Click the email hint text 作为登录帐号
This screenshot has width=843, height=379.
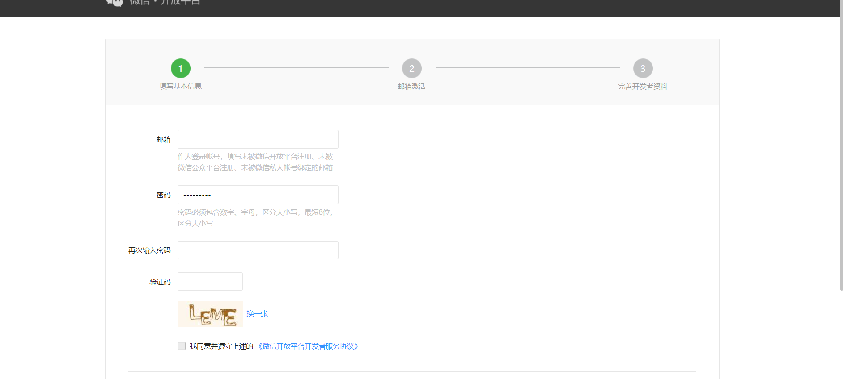(255, 162)
